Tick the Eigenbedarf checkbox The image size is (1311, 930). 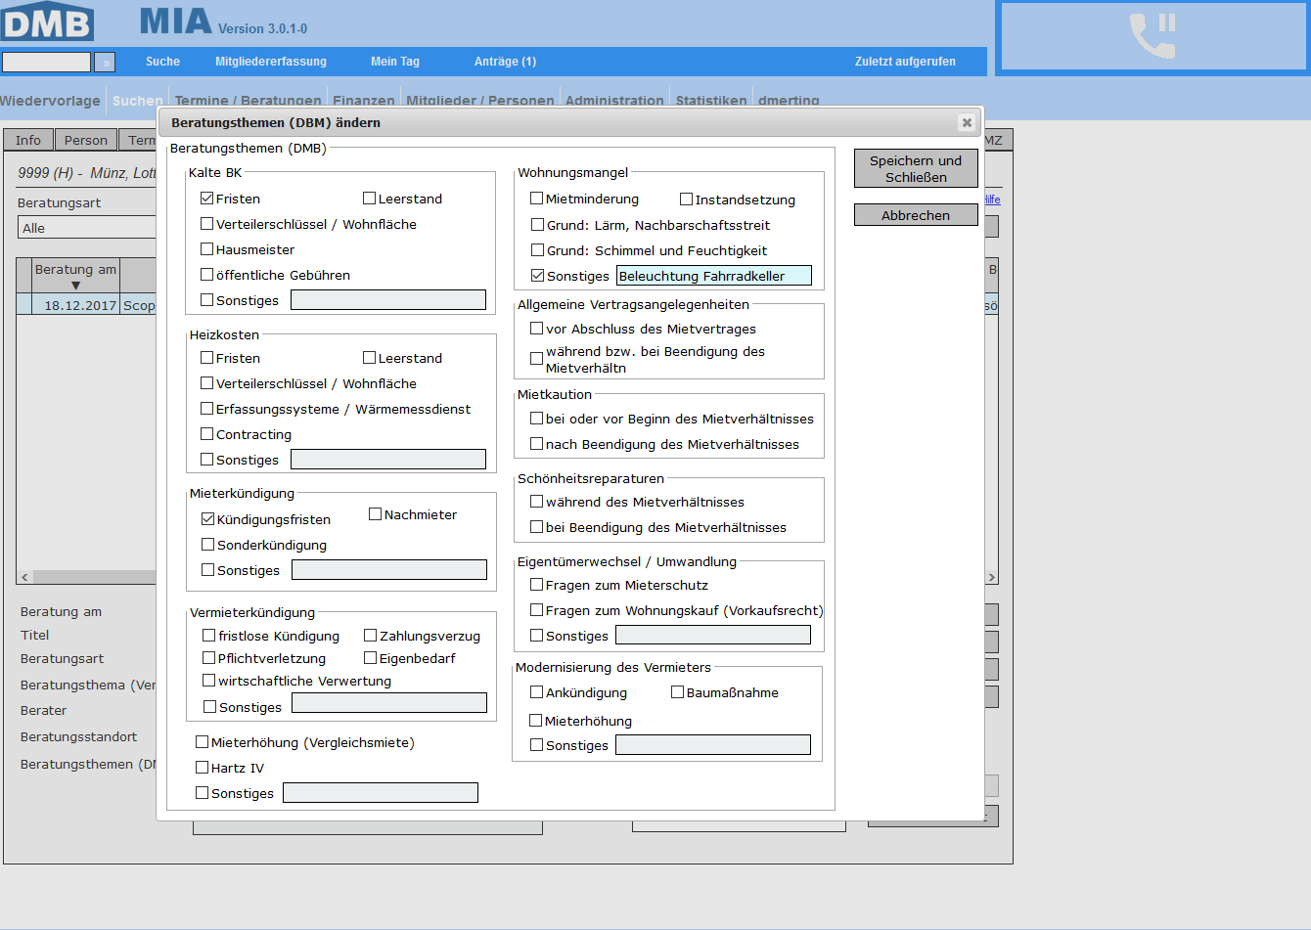(x=371, y=657)
